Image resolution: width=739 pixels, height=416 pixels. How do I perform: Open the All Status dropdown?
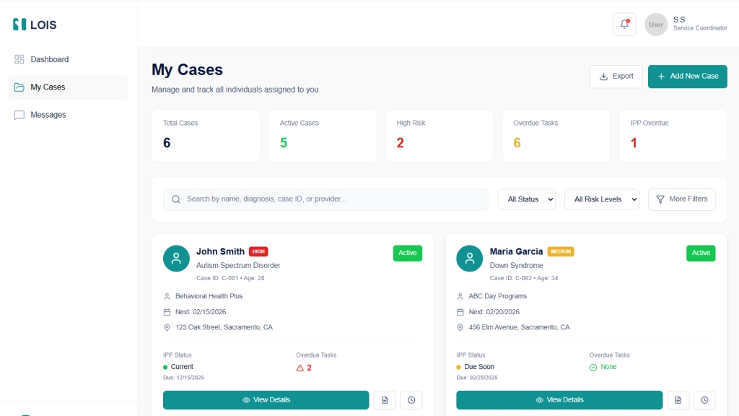(526, 199)
